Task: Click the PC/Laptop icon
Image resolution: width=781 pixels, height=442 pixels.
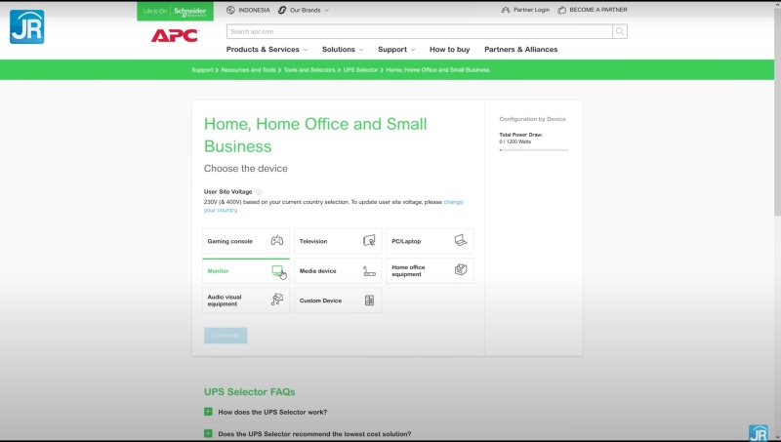Action: [461, 240]
